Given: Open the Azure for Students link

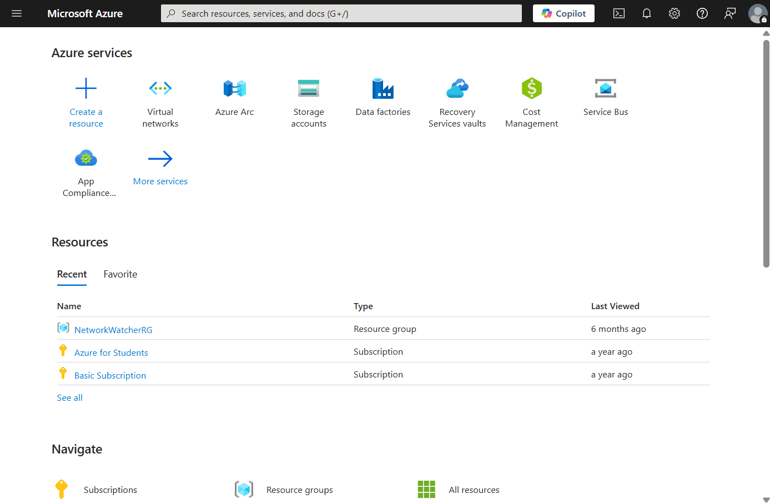Looking at the screenshot, I should coord(111,352).
